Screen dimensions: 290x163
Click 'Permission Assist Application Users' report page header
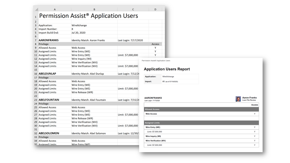click(156, 61)
